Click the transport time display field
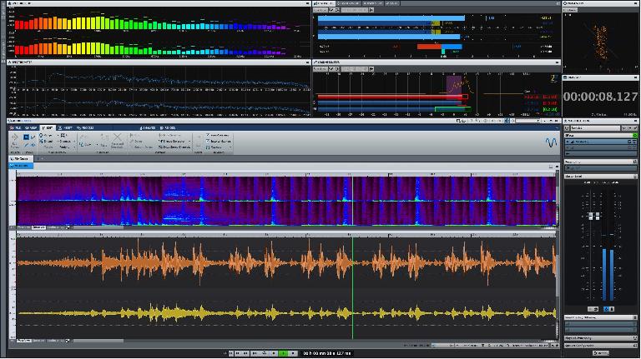641x359 pixels. [x=327, y=353]
